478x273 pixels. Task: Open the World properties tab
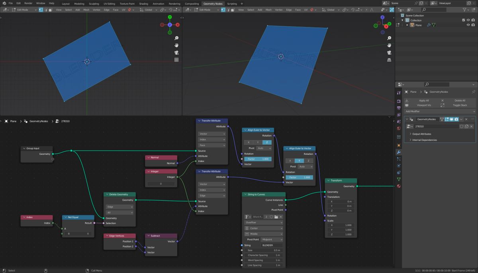(399, 129)
